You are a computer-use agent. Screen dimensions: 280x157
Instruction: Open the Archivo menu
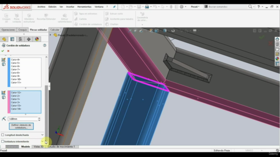coord(41,7)
